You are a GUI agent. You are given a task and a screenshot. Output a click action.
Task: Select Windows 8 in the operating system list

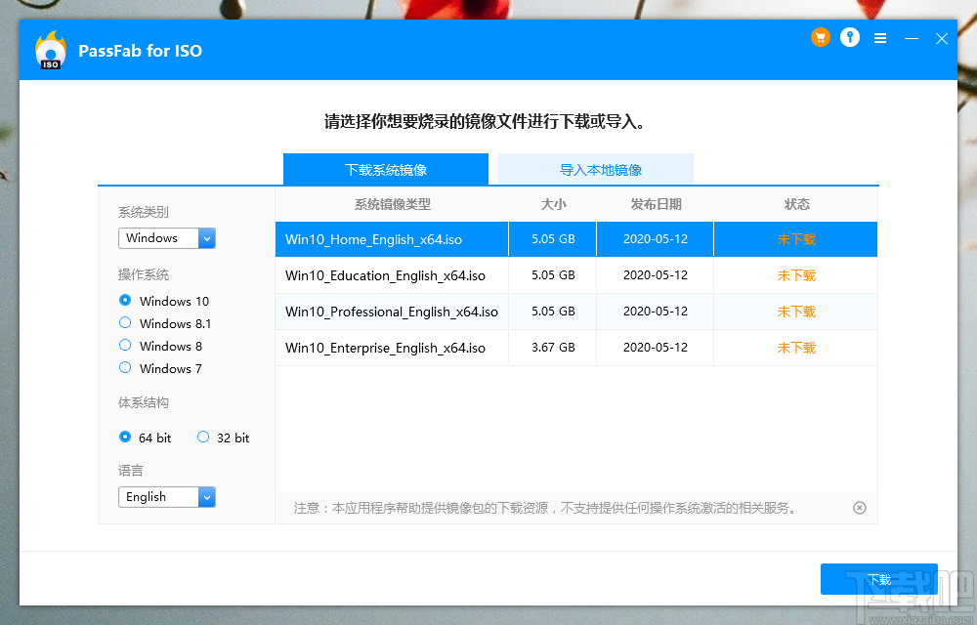(x=124, y=346)
